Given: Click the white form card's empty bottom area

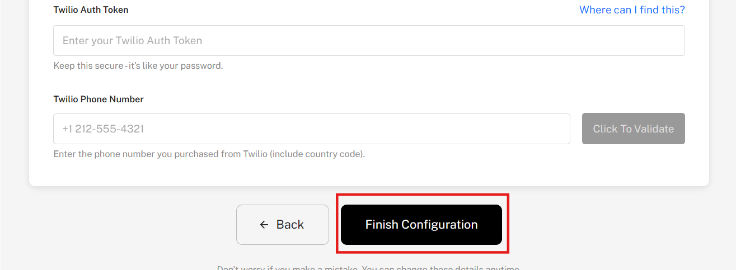Looking at the screenshot, I should 369,173.
